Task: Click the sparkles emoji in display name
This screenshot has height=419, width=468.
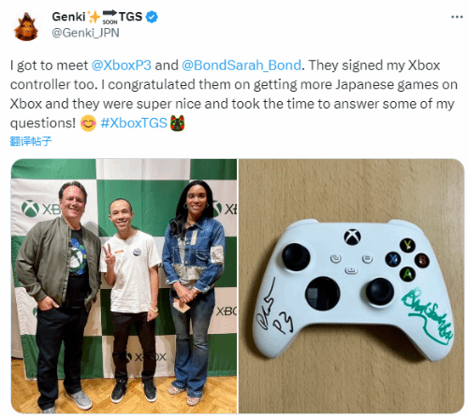Action: 94,17
